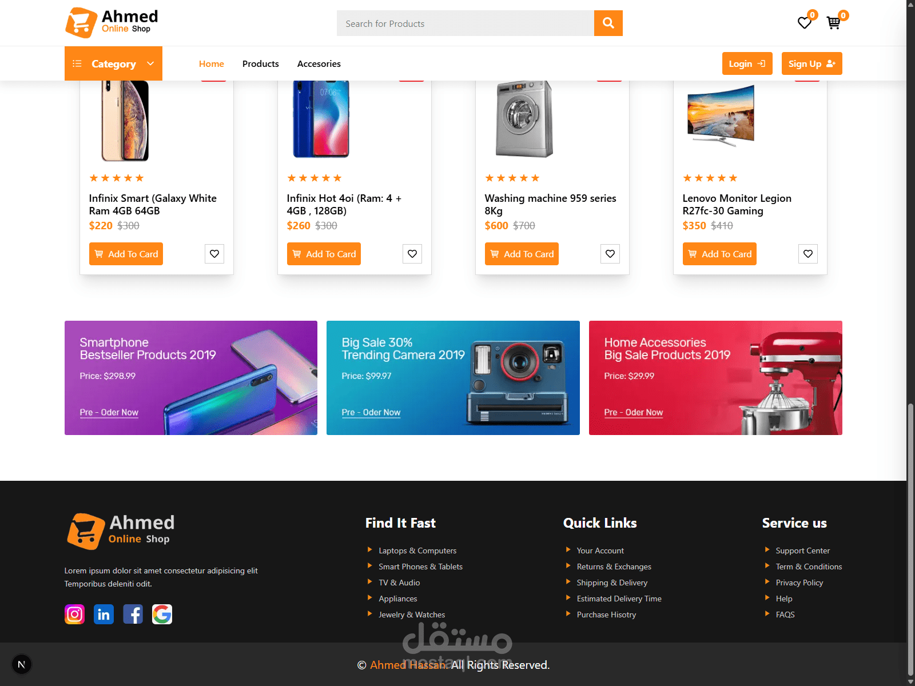Add Infinix Hot 4oi to cart

tap(324, 254)
